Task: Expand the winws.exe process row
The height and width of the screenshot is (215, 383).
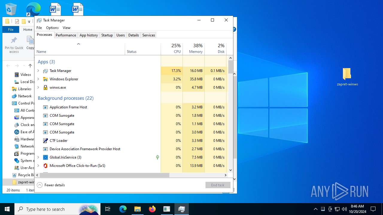Action: [38, 87]
